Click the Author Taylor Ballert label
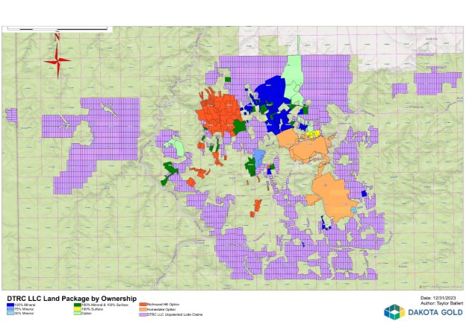The height and width of the screenshot is (333, 466). tap(441, 303)
